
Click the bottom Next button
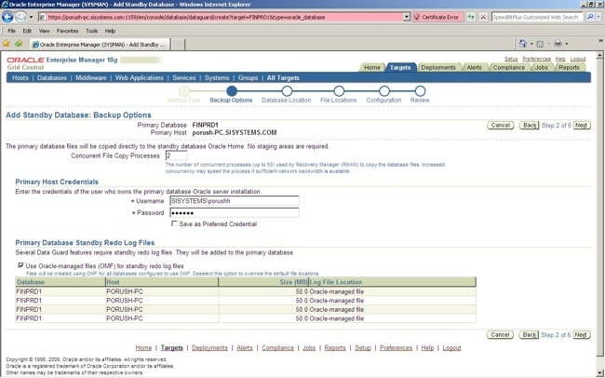tap(581, 335)
